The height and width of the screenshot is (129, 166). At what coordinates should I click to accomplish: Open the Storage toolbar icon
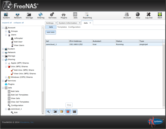(x=29, y=16)
